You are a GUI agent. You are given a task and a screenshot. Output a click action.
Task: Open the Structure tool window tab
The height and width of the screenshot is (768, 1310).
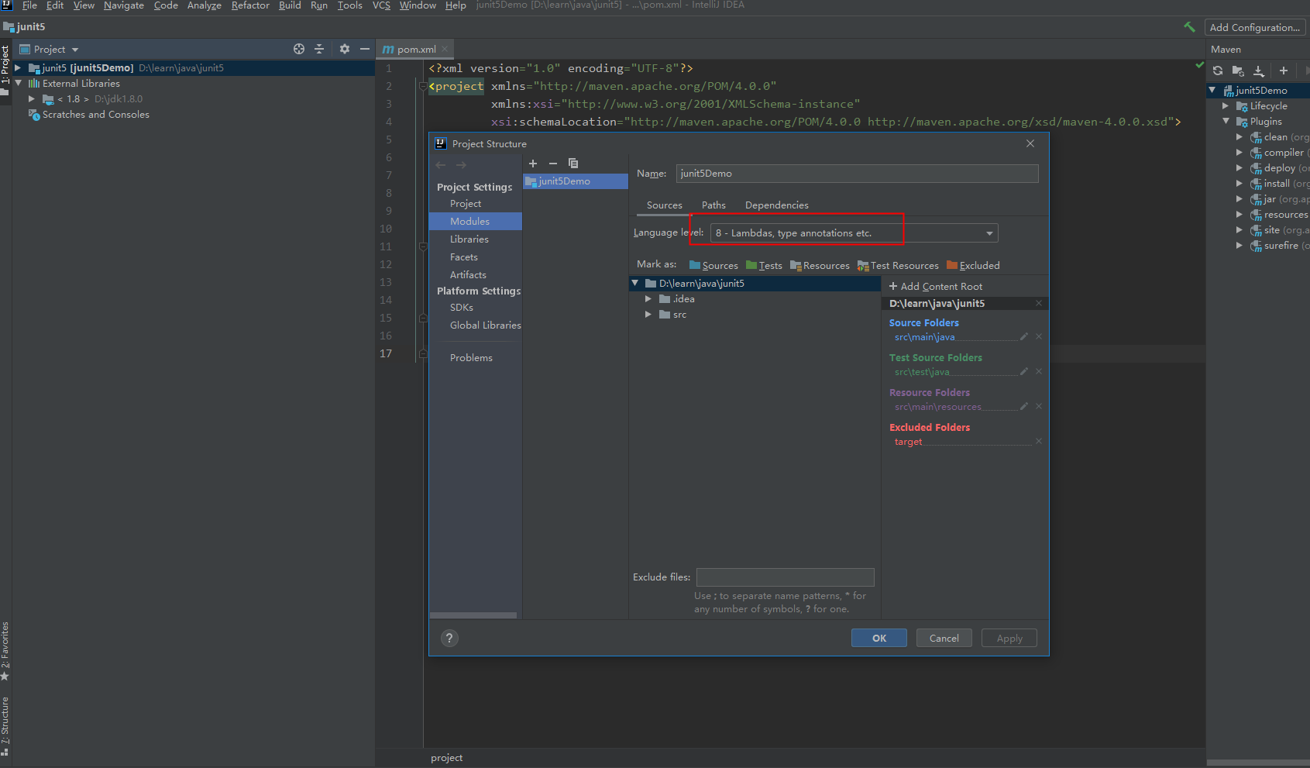[x=5, y=726]
